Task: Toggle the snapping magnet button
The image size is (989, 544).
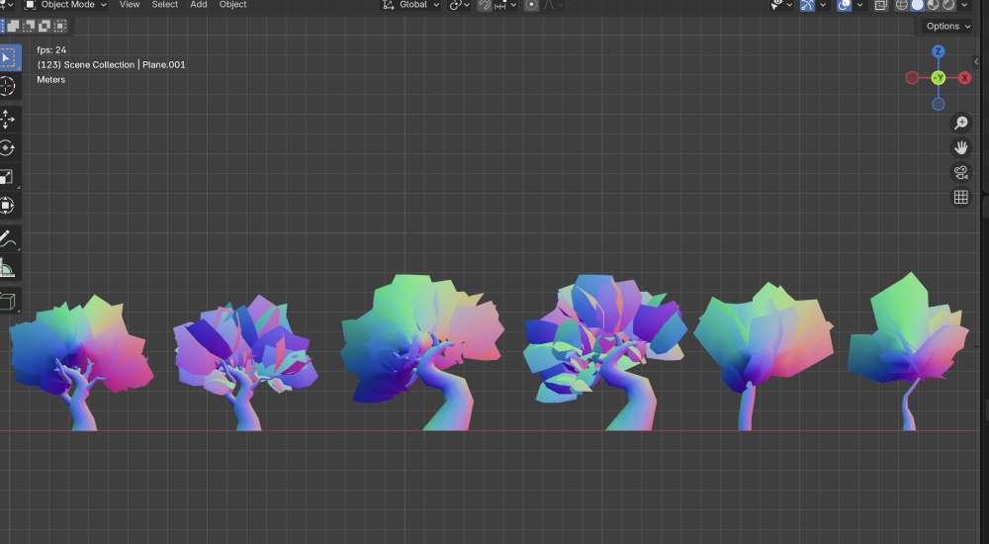Action: [x=484, y=5]
